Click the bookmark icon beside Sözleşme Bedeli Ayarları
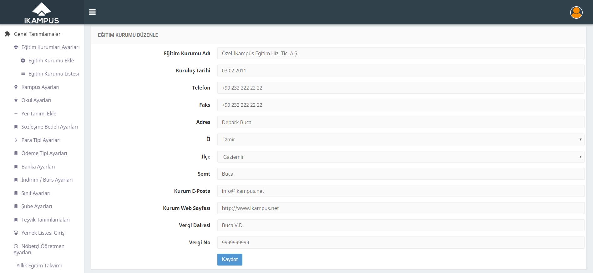Viewport: 593px width, 273px height. 16,127
